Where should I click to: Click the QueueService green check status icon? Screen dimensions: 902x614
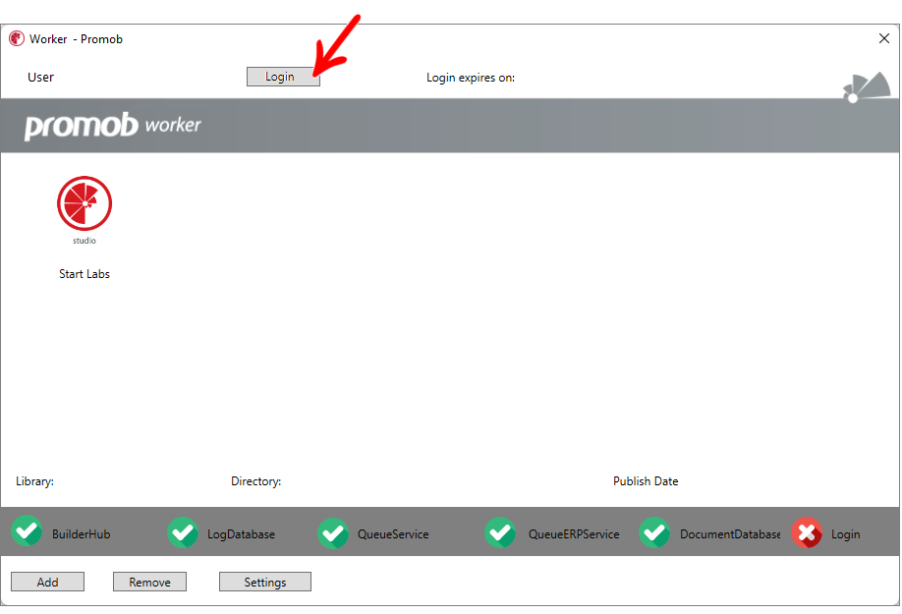click(x=333, y=532)
